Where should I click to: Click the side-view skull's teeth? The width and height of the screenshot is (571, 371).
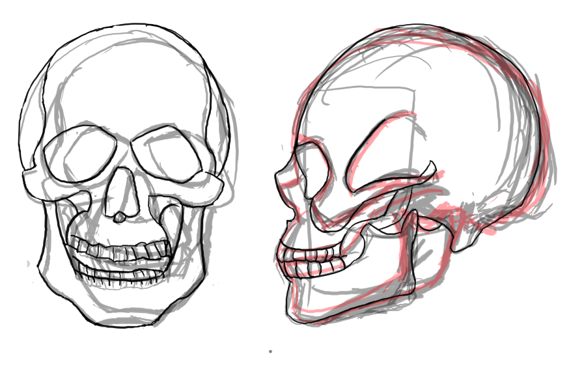pyautogui.click(x=310, y=259)
